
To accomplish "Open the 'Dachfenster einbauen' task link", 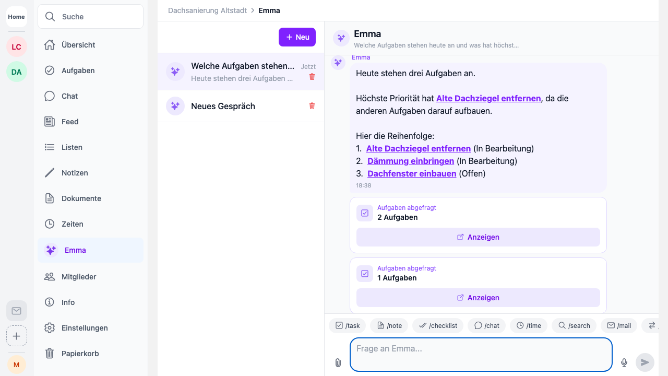I will pyautogui.click(x=412, y=173).
